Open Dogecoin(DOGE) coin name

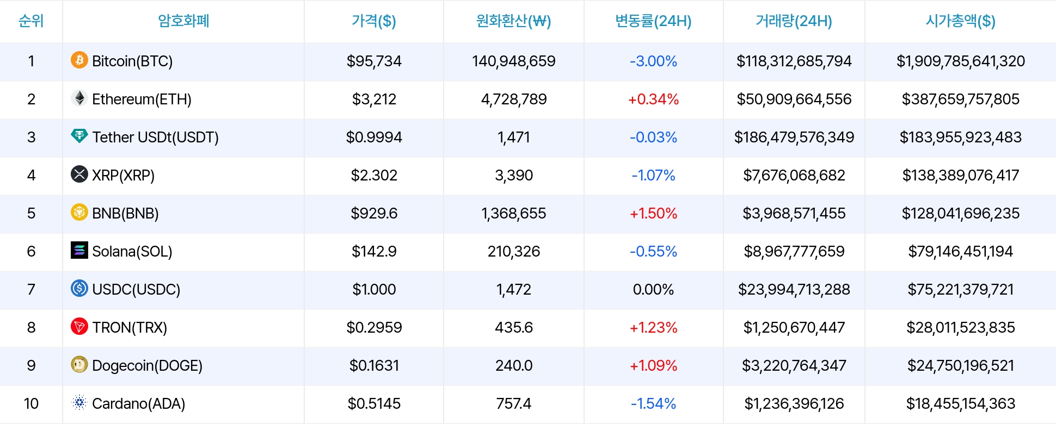[147, 365]
